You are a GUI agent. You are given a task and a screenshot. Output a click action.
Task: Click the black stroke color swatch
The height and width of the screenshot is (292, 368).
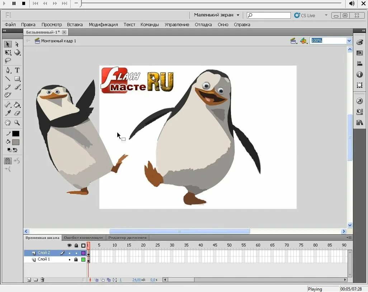click(16, 134)
